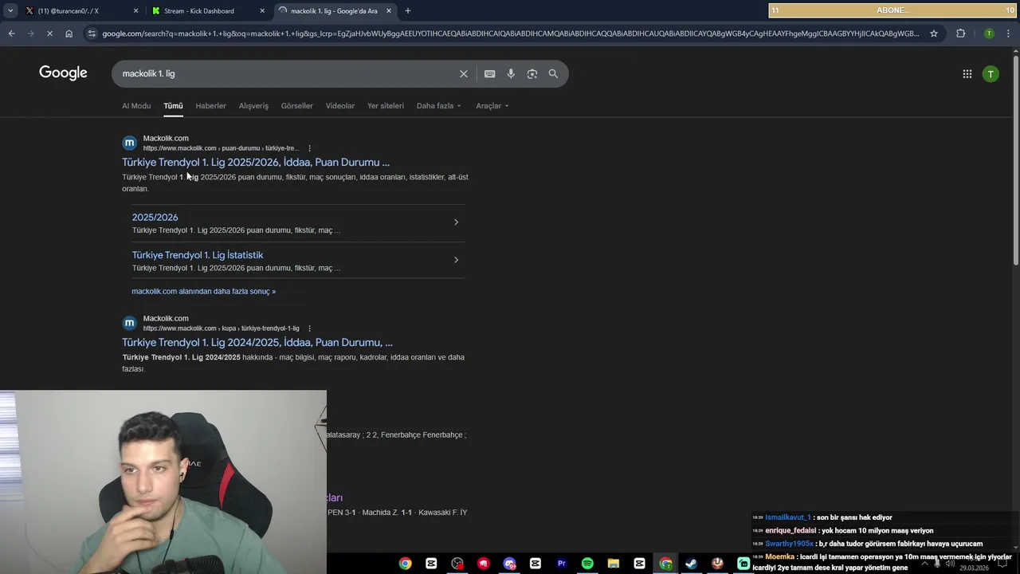1020x574 pixels.
Task: Clear the Google search query
Action: [x=464, y=73]
